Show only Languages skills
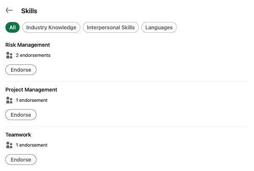254x171 pixels. point(159,28)
